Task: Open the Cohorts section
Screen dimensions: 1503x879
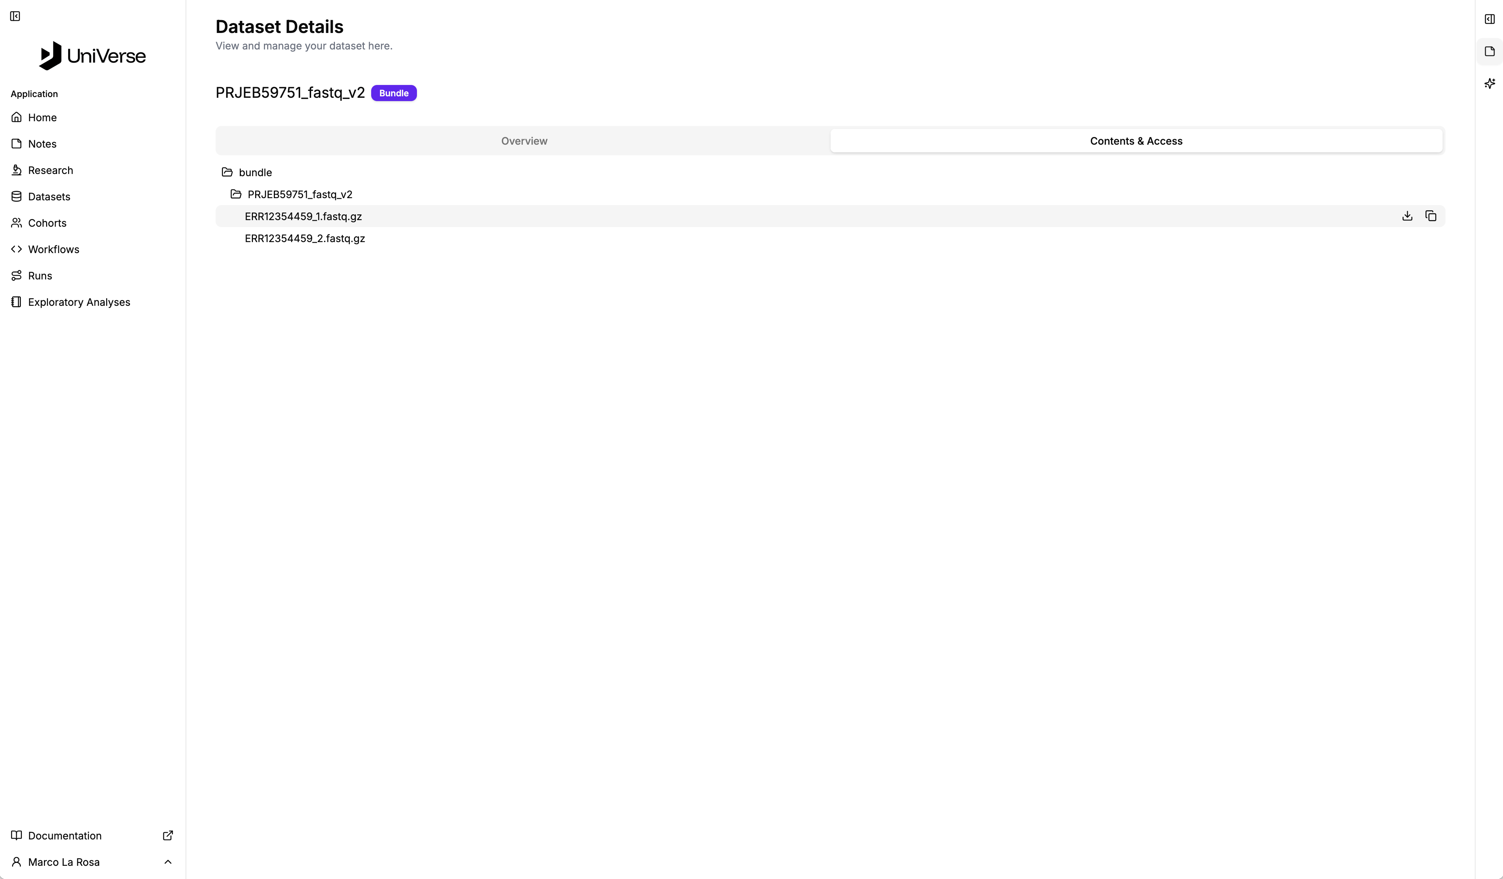Action: (x=47, y=223)
